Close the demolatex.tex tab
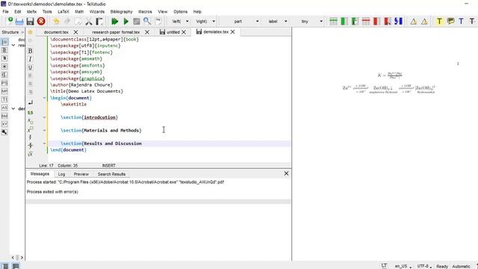Image resolution: width=478 pixels, height=269 pixels. coord(233,31)
